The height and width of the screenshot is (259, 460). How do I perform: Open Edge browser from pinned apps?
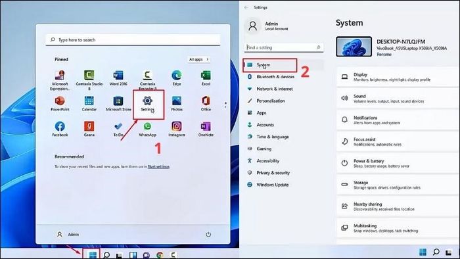point(177,78)
